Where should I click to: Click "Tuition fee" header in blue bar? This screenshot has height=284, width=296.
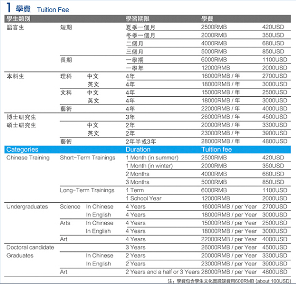216,149
